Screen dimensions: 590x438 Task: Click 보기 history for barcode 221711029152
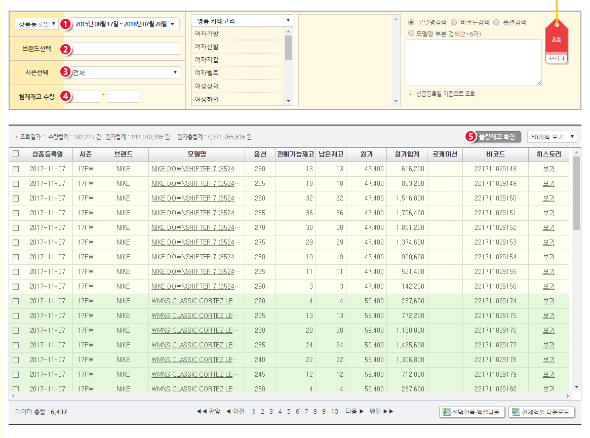(x=548, y=228)
